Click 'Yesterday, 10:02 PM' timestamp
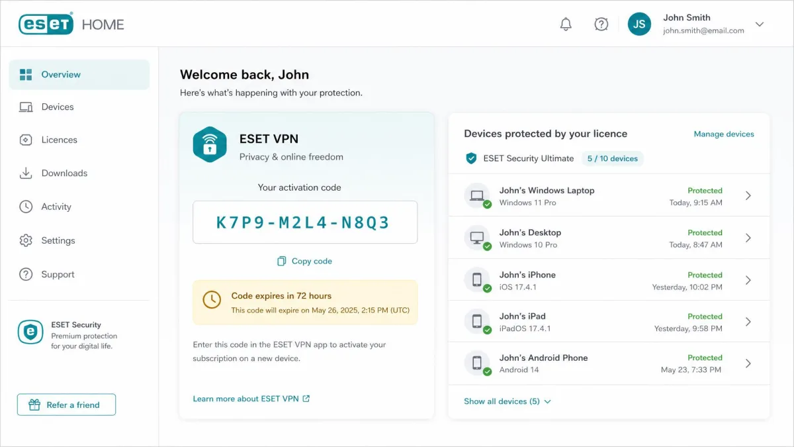 [x=687, y=287]
